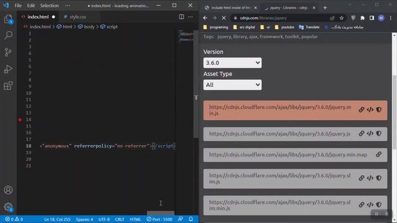Image resolution: width=397 pixels, height=223 pixels.
Task: Open VS Code notifications bell
Action: point(191,219)
